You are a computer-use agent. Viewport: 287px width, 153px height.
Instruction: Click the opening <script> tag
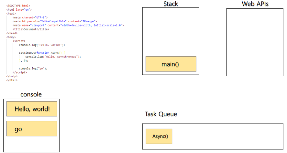pos(19,41)
